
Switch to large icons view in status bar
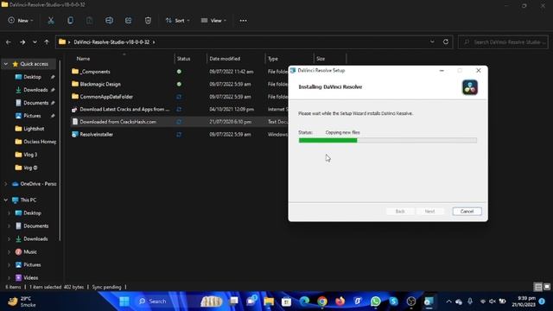(x=547, y=287)
